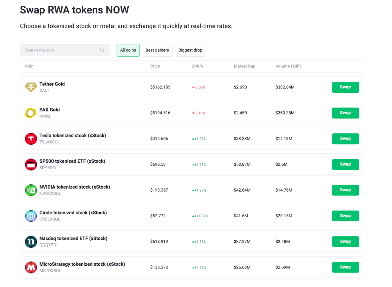Click the Nasdaq tokenized ETF logo

click(x=31, y=242)
